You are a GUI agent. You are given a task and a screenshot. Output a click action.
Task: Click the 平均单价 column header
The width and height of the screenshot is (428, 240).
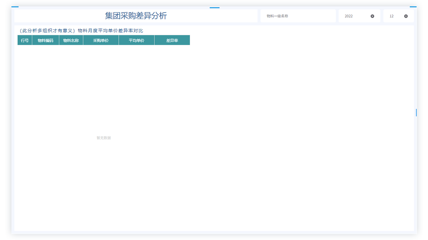(137, 40)
